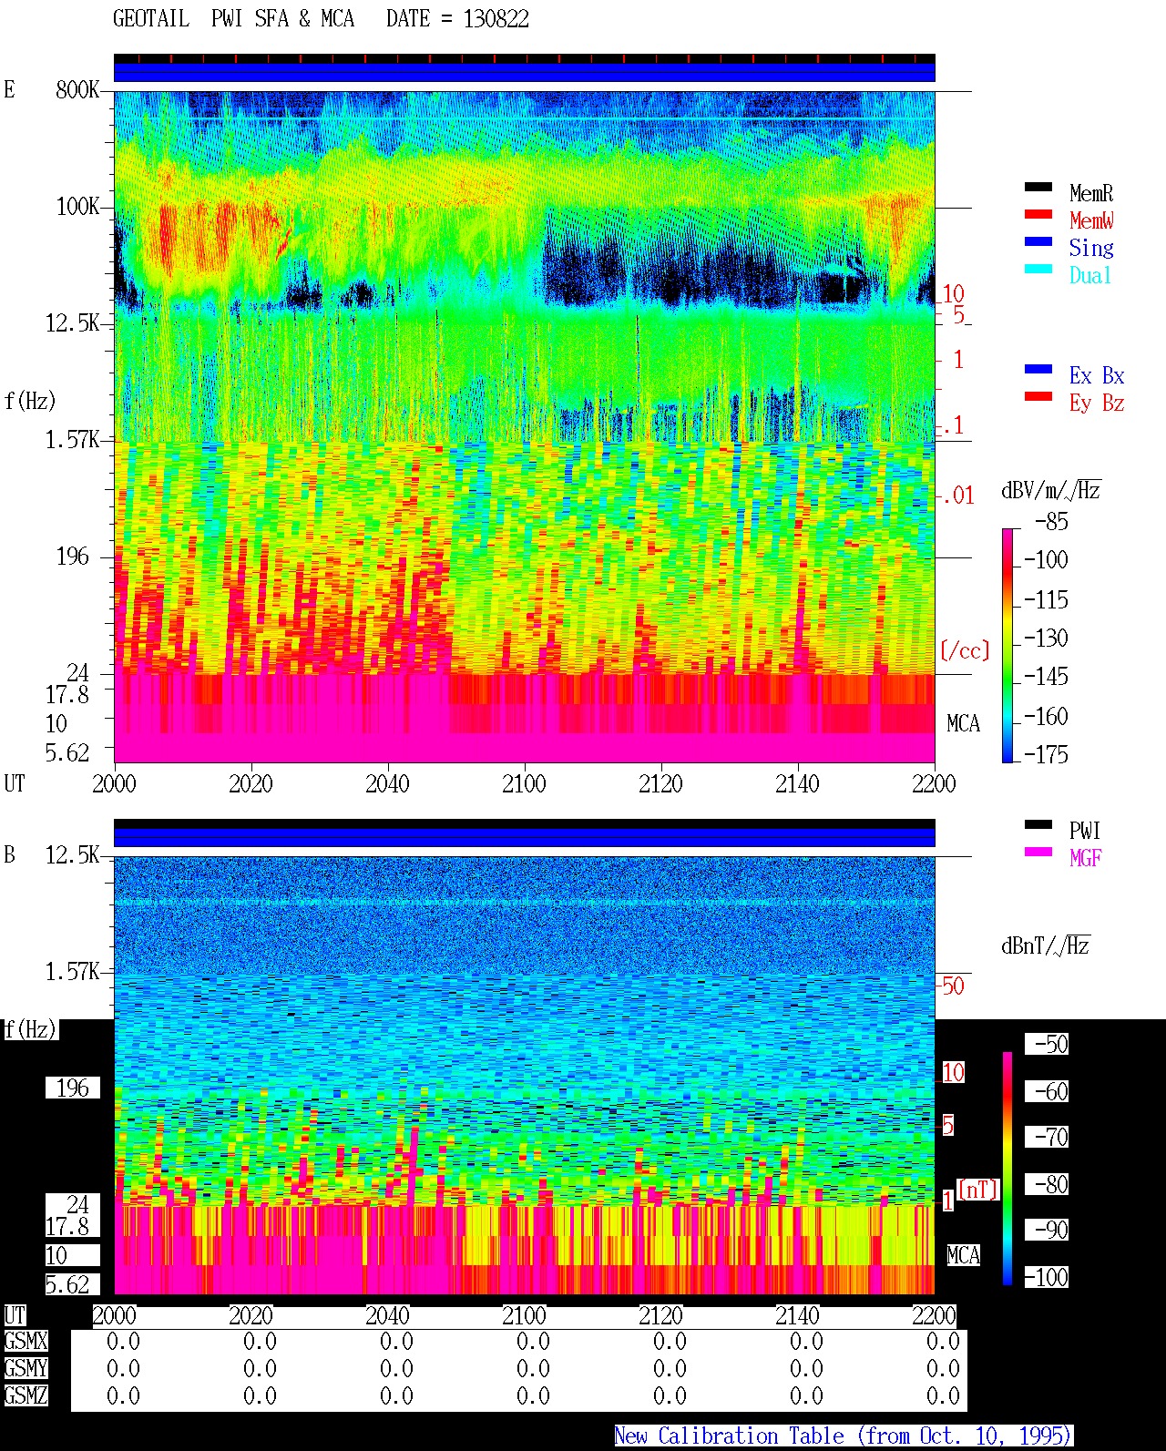
Task: Click the 2140 time tick under E panel
Action: coord(797,784)
